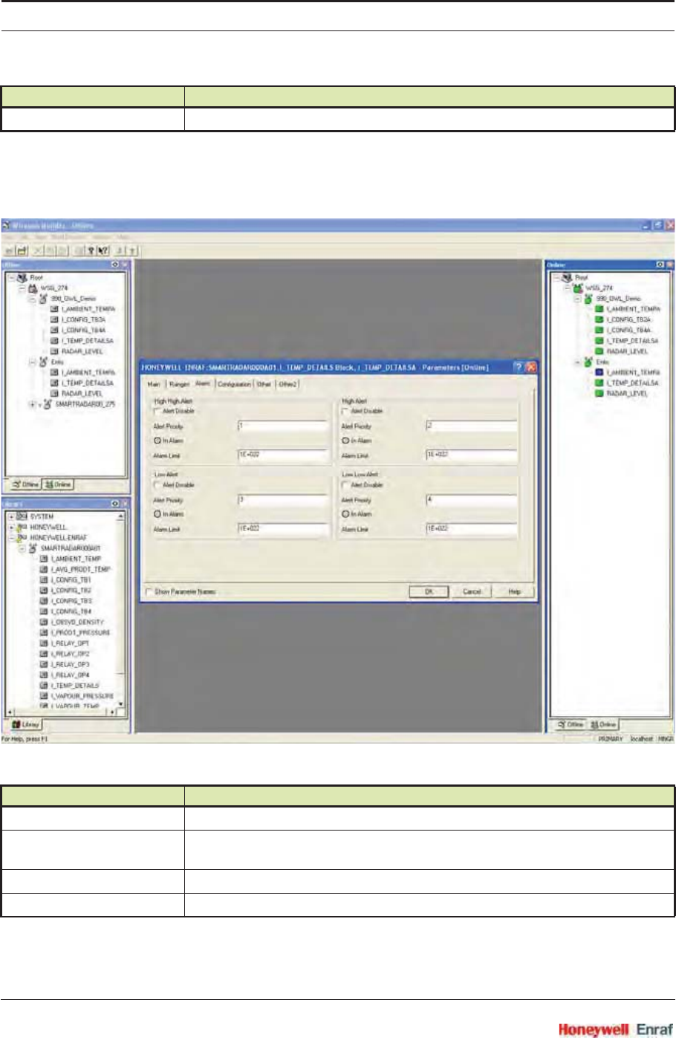Click the Help button in the dialog
This screenshot has height=1043, width=676.
515,592
